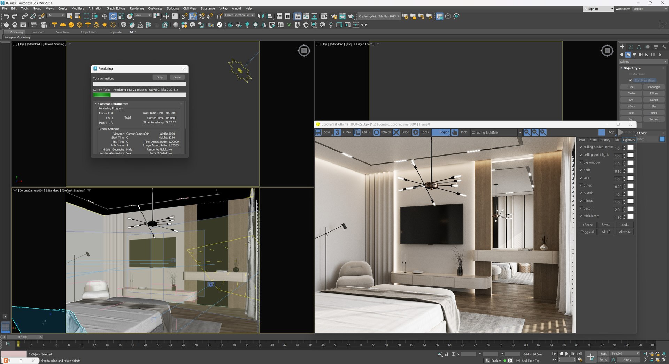This screenshot has width=669, height=364.
Task: Select the Lights category icon in command panel
Action: (634, 55)
